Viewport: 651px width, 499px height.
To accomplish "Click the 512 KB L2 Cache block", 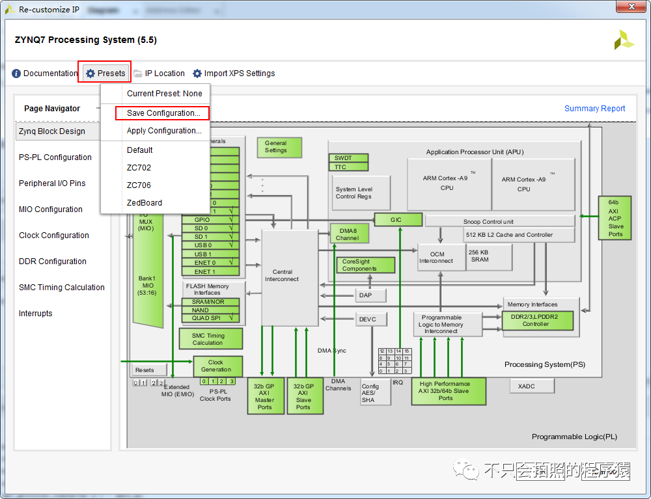I will (519, 235).
